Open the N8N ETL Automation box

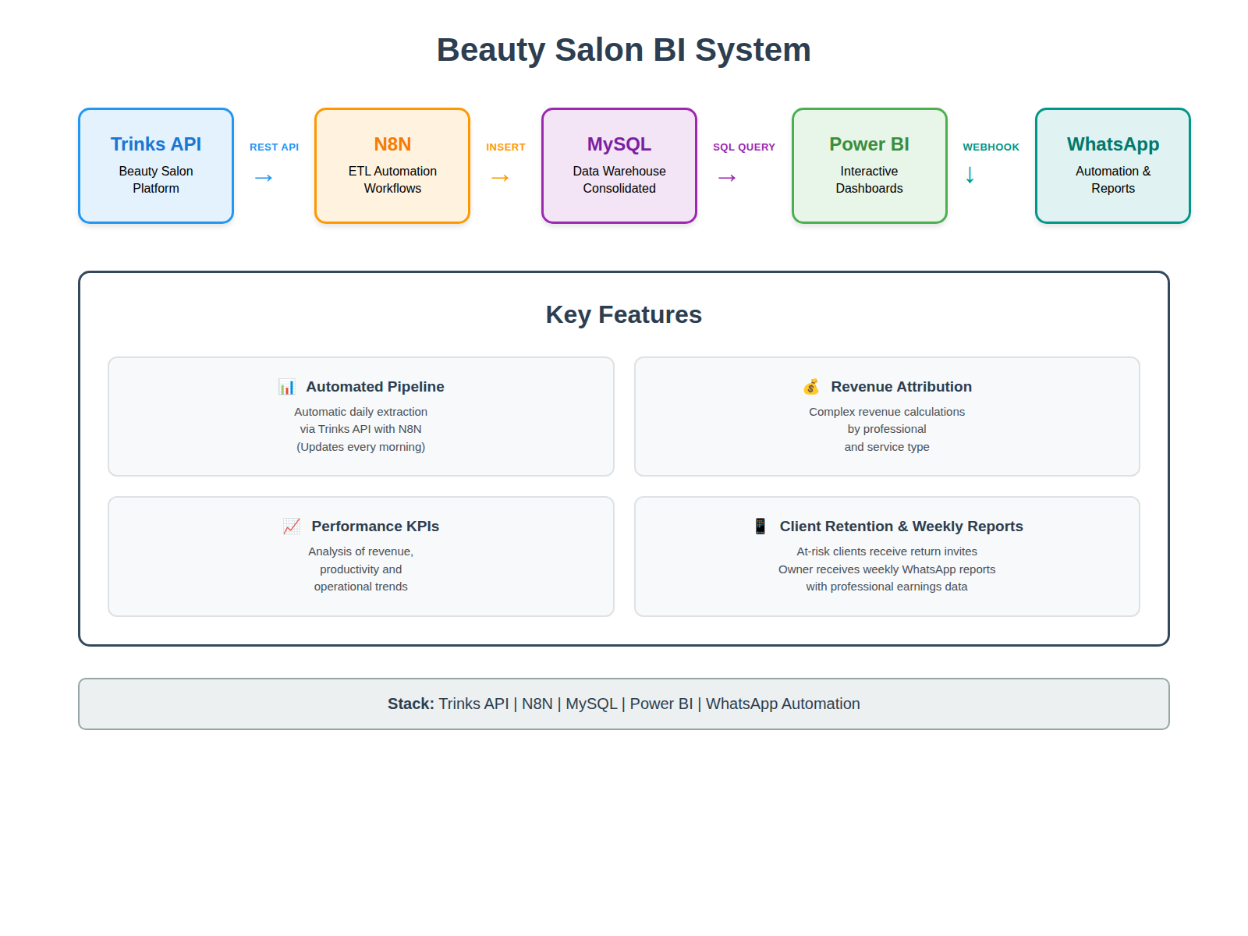coord(392,165)
